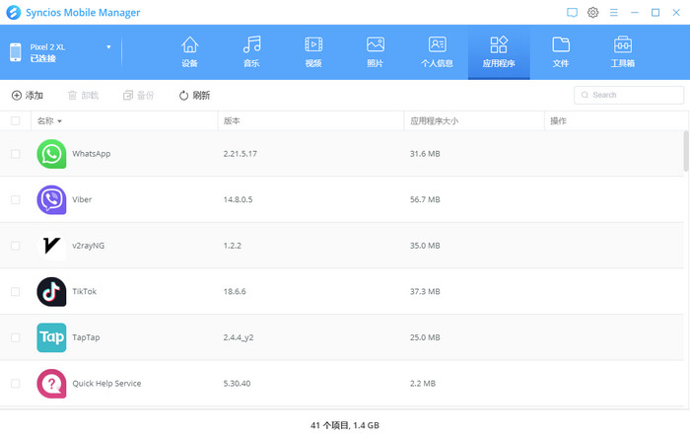
Task: Click the 31.6 MB size cell
Action: pos(425,154)
